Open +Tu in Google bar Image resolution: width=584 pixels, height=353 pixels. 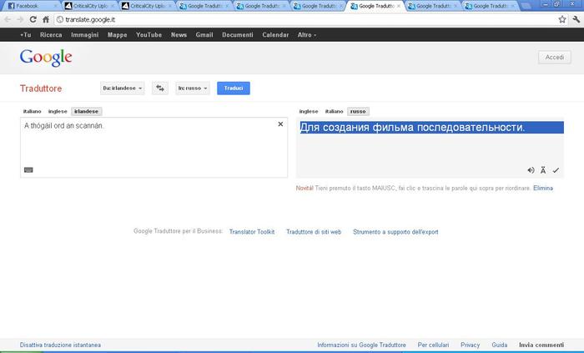click(25, 34)
